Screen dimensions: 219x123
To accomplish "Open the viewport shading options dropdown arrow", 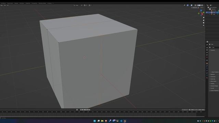I will (204, 5).
